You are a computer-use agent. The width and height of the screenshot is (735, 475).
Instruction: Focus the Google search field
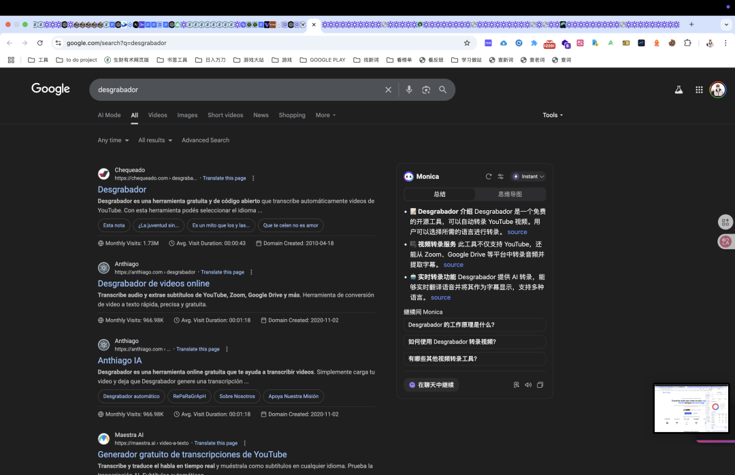[239, 90]
